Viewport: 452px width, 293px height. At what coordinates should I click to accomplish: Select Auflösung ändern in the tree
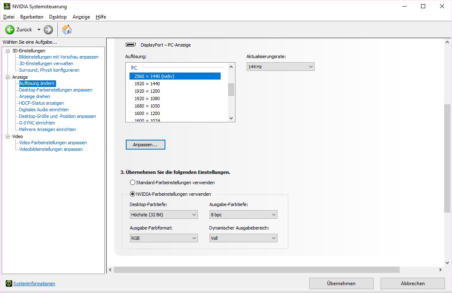(37, 84)
